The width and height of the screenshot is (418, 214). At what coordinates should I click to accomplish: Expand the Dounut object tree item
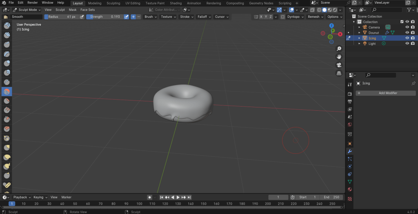click(359, 33)
